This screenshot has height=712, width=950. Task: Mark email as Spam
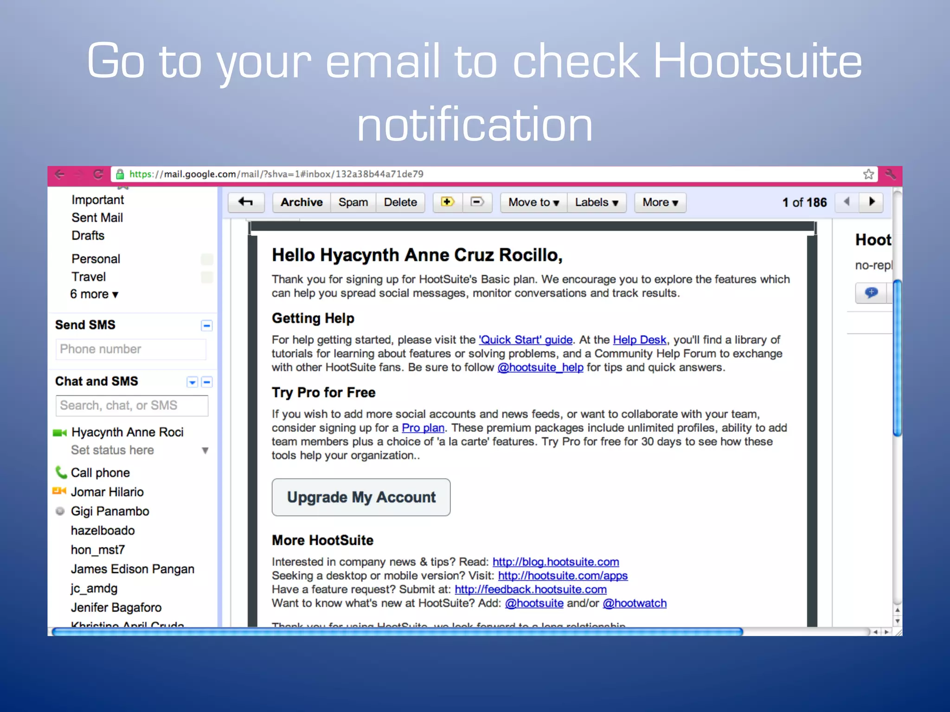[353, 203]
